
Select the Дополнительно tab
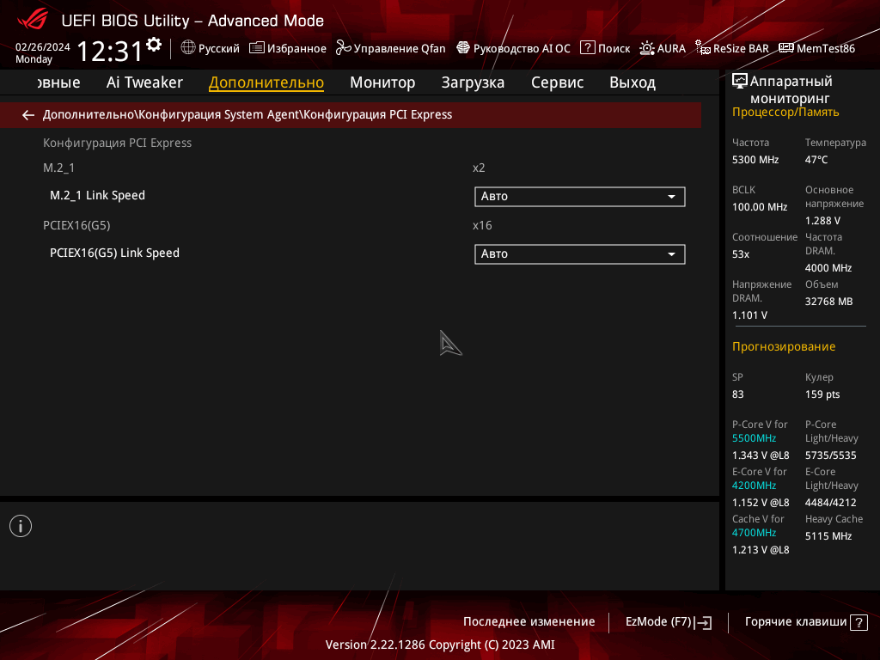(266, 82)
